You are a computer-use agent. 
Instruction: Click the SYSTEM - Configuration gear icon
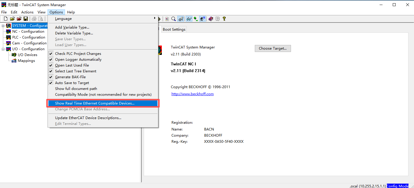pyautogui.click(x=8, y=26)
